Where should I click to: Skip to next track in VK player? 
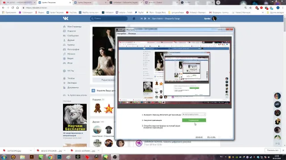[149, 19]
